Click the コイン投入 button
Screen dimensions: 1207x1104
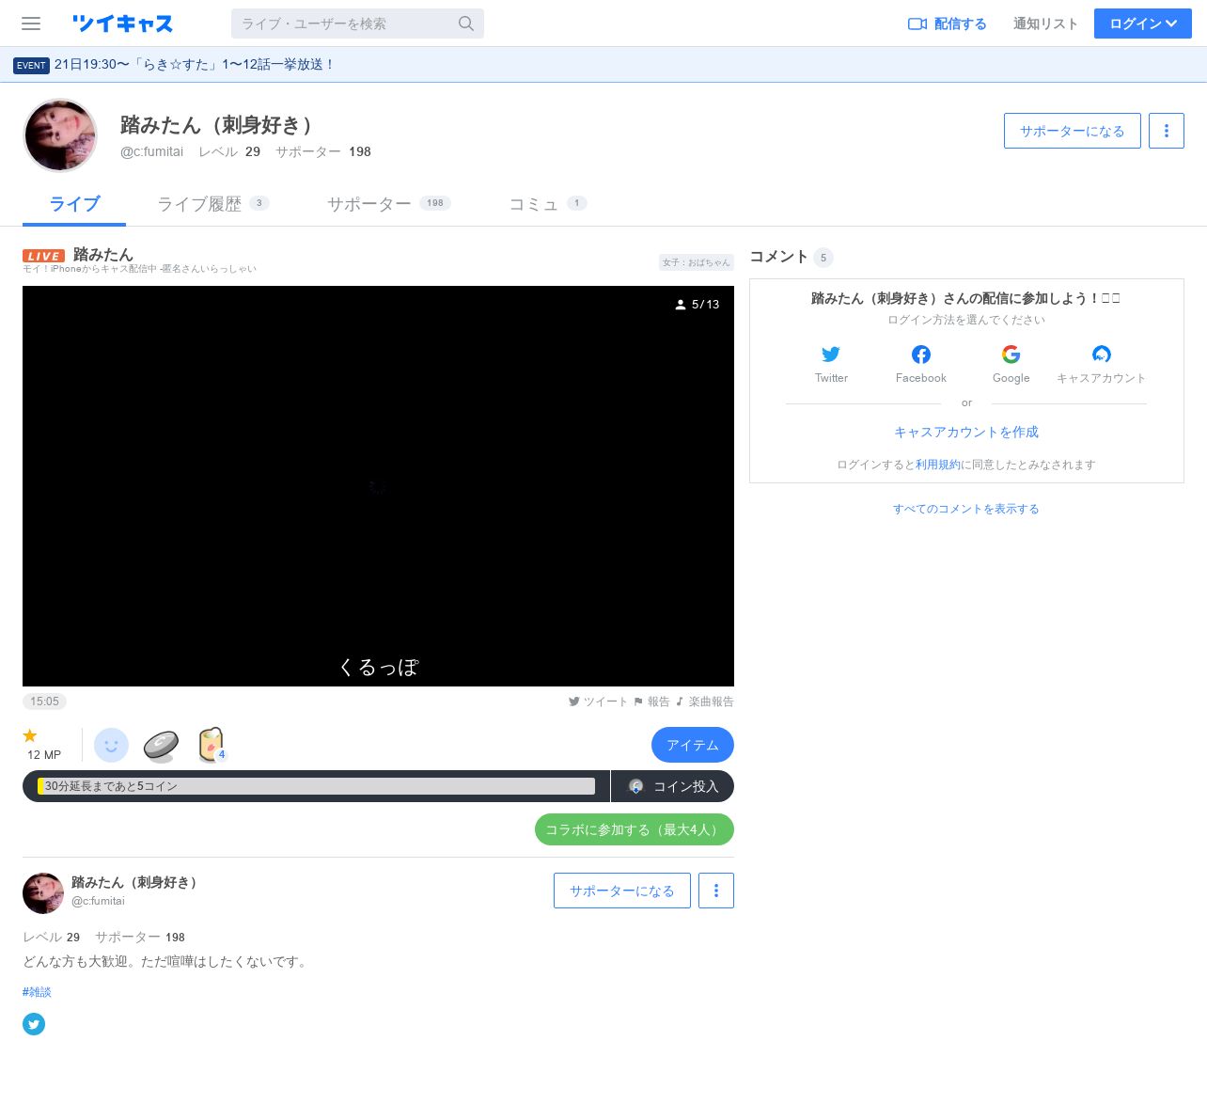673,786
